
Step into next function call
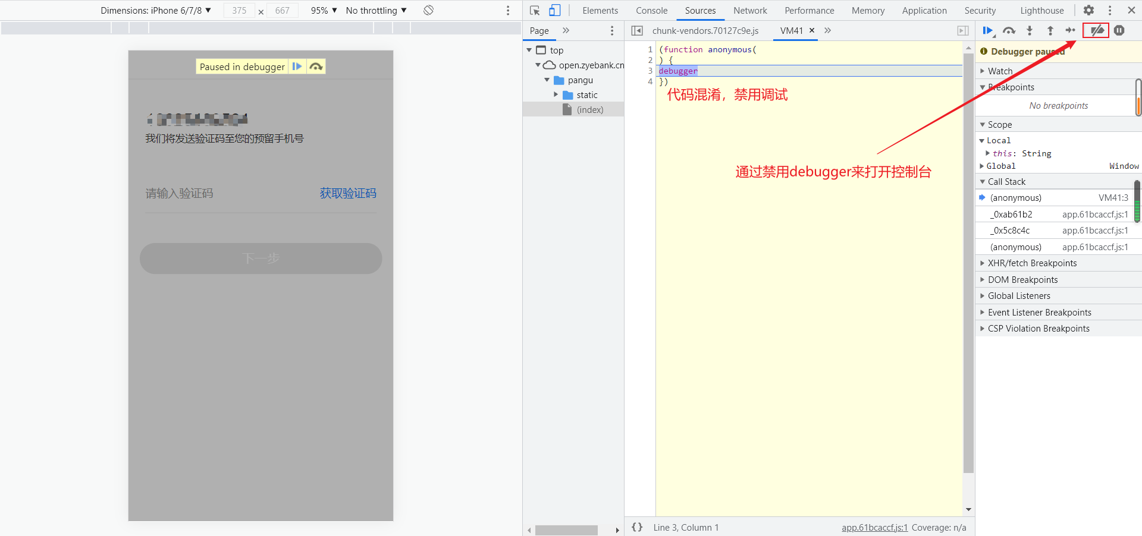[x=1030, y=31]
